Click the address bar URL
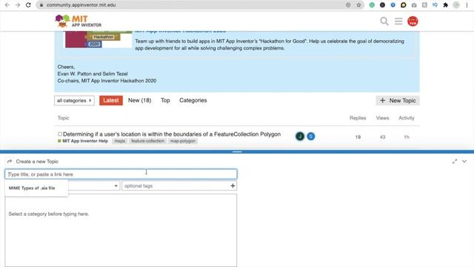Screen dimensions: 474x267 (81, 5)
